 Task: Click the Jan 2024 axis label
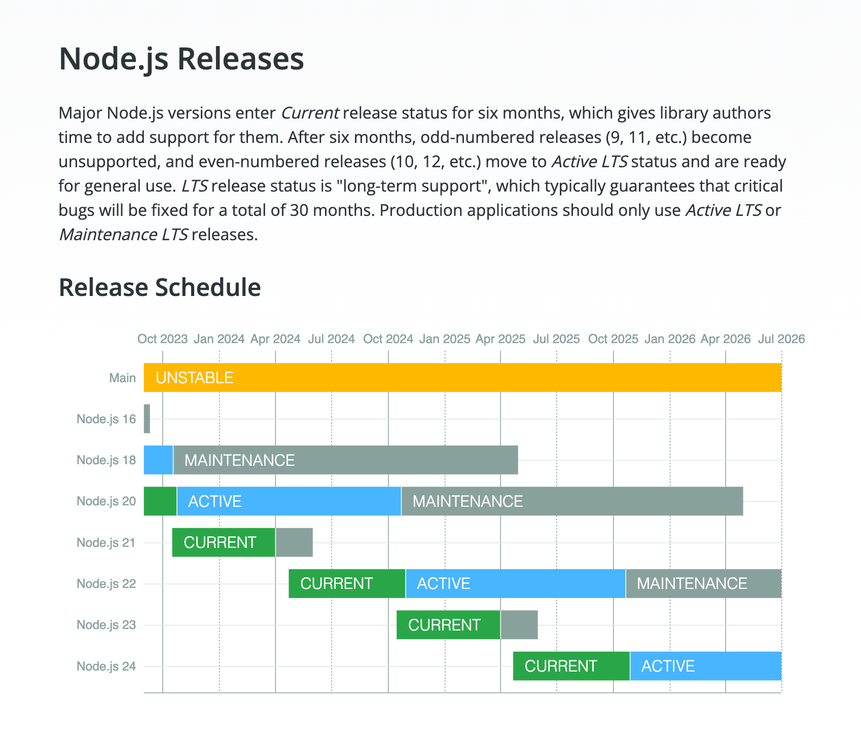pos(219,339)
